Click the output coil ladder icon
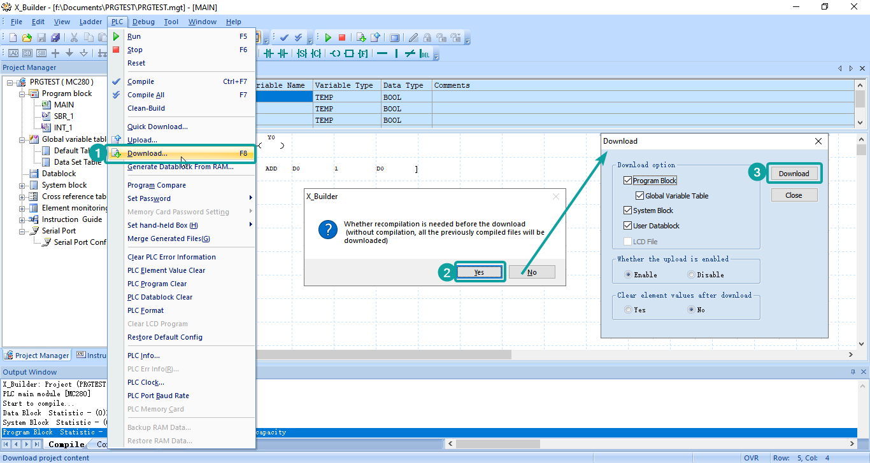 coord(335,53)
